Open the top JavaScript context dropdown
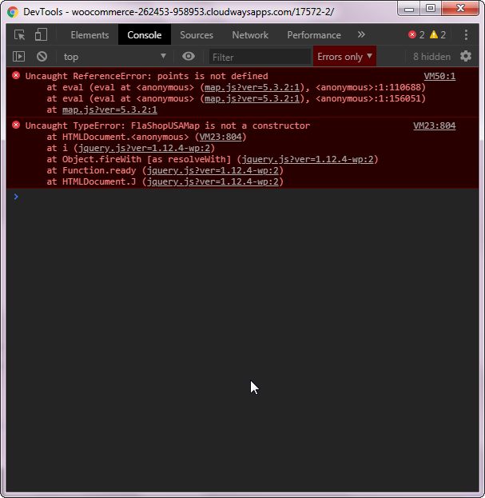The width and height of the screenshot is (485, 498). point(114,57)
